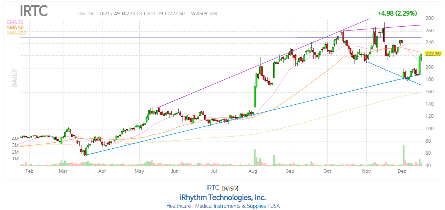Click the volume value Vol:509.32K

point(204,13)
